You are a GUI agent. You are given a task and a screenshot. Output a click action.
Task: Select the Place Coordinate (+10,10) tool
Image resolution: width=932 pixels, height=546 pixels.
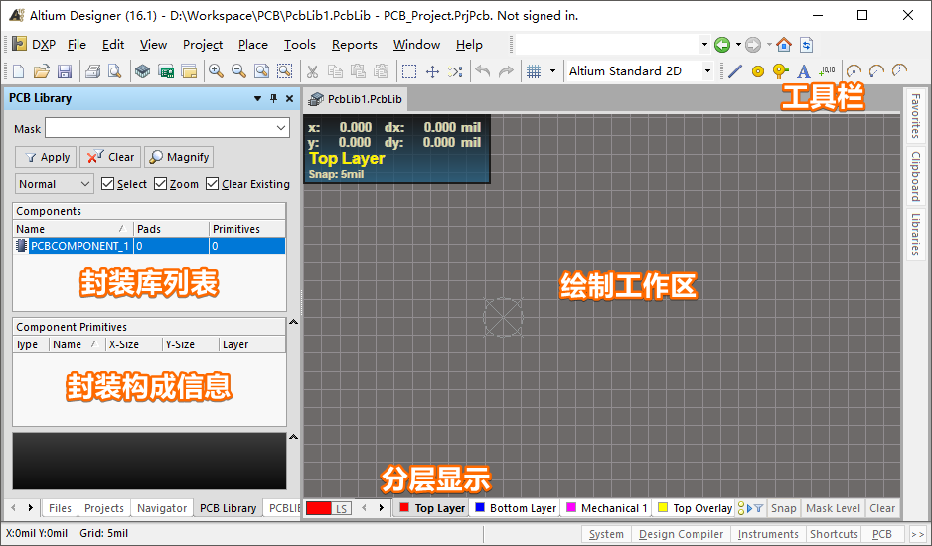pyautogui.click(x=827, y=71)
